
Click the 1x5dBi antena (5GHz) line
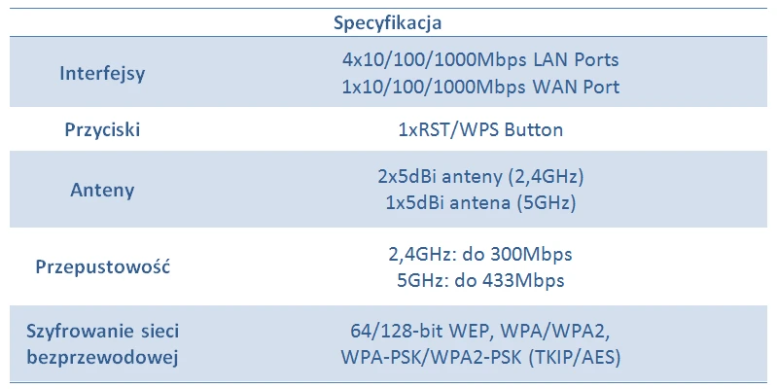pyautogui.click(x=480, y=203)
